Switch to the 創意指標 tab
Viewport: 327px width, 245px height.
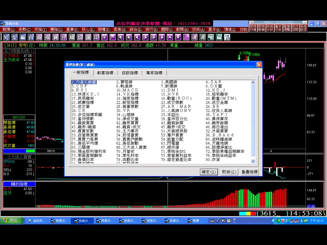click(x=105, y=73)
